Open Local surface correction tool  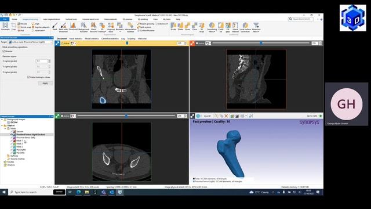click(245, 27)
